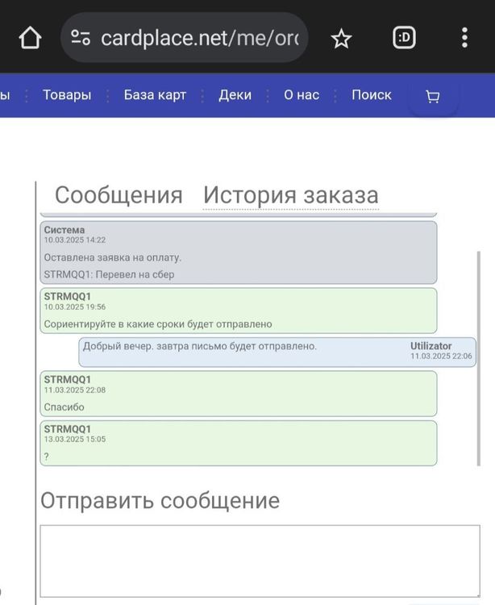This screenshot has height=605, width=495.
Task: Open the Товары menu item
Action: tap(67, 95)
